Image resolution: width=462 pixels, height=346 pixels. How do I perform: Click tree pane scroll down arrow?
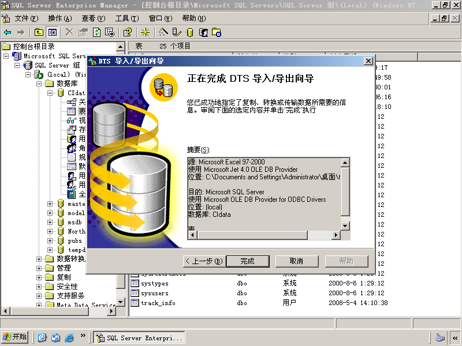(121, 302)
